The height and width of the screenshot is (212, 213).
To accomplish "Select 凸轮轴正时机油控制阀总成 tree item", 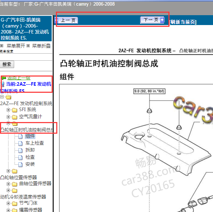I will pos(27,130).
